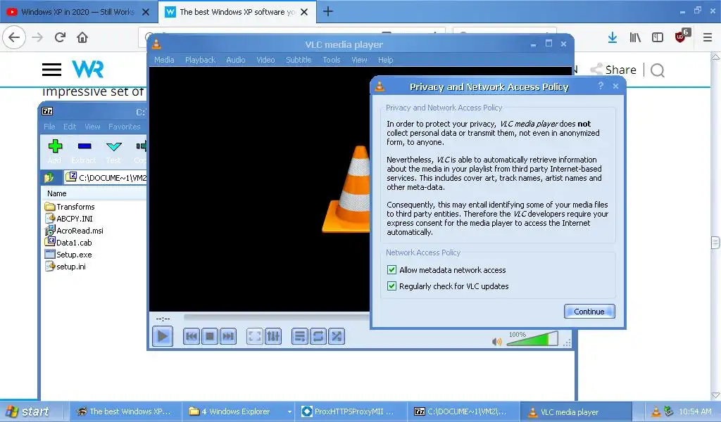The width and height of the screenshot is (721, 422).
Task: Open browser Downloads arrow icon
Action: [x=613, y=37]
